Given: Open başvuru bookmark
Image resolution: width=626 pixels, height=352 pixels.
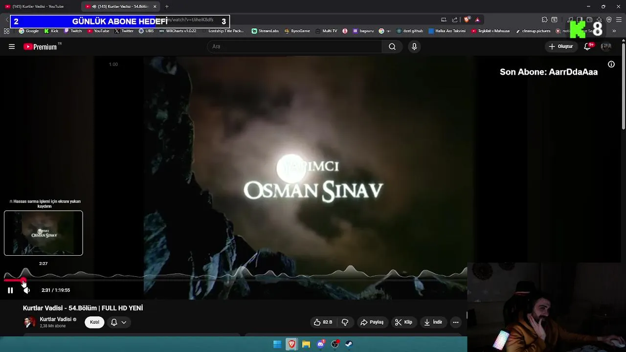Looking at the screenshot, I should tap(363, 31).
